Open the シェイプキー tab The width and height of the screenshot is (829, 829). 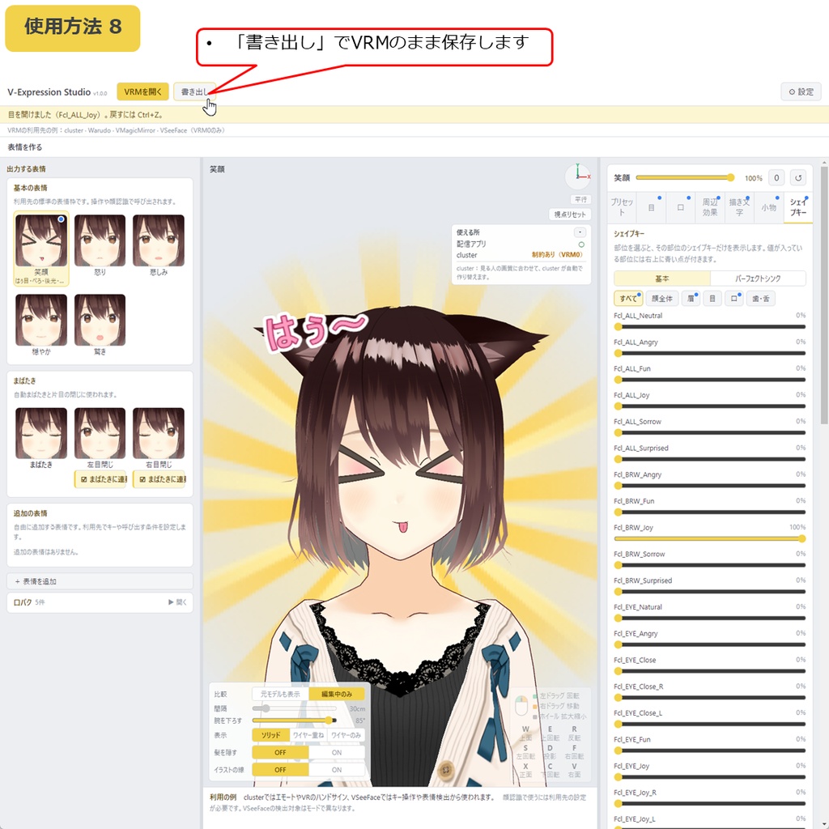tap(798, 207)
